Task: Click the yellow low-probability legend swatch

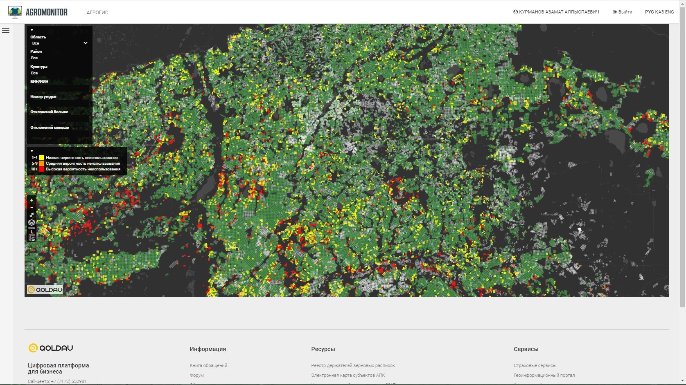Action: click(x=41, y=157)
